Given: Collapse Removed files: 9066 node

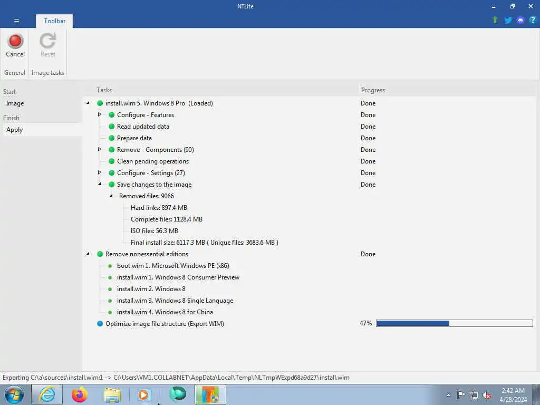Looking at the screenshot, I should (x=111, y=196).
